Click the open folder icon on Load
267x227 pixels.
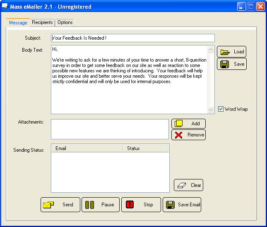click(x=225, y=52)
